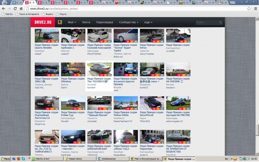Open user profile Aslan07
This screenshot has height=162, width=259.
click(65, 54)
